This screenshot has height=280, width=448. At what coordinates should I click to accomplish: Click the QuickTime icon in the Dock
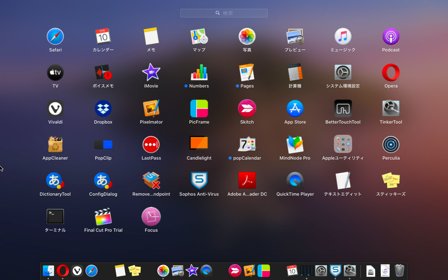206,271
